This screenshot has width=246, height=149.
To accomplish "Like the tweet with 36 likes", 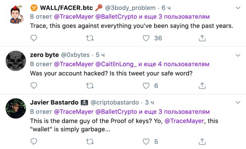I will 146,38.
